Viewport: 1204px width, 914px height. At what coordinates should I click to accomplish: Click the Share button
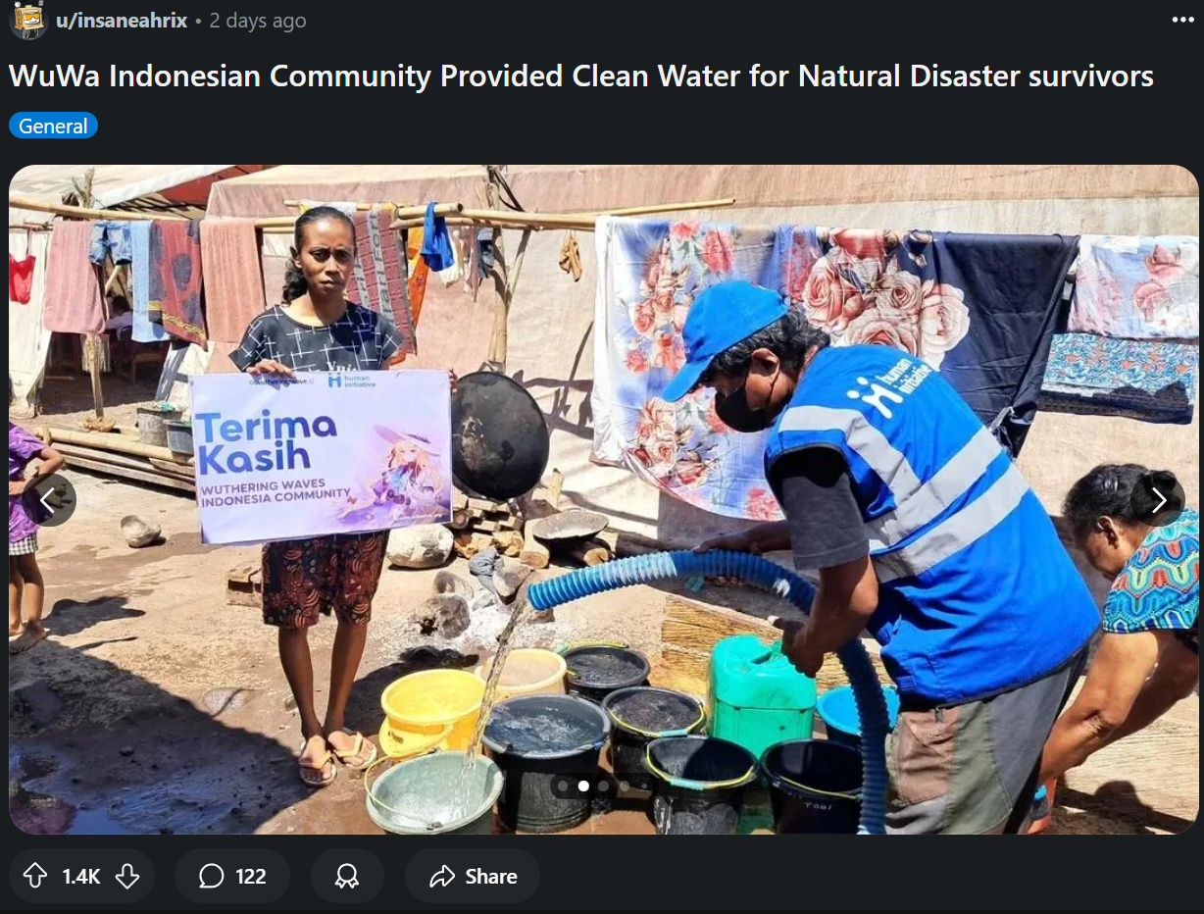coord(473,876)
